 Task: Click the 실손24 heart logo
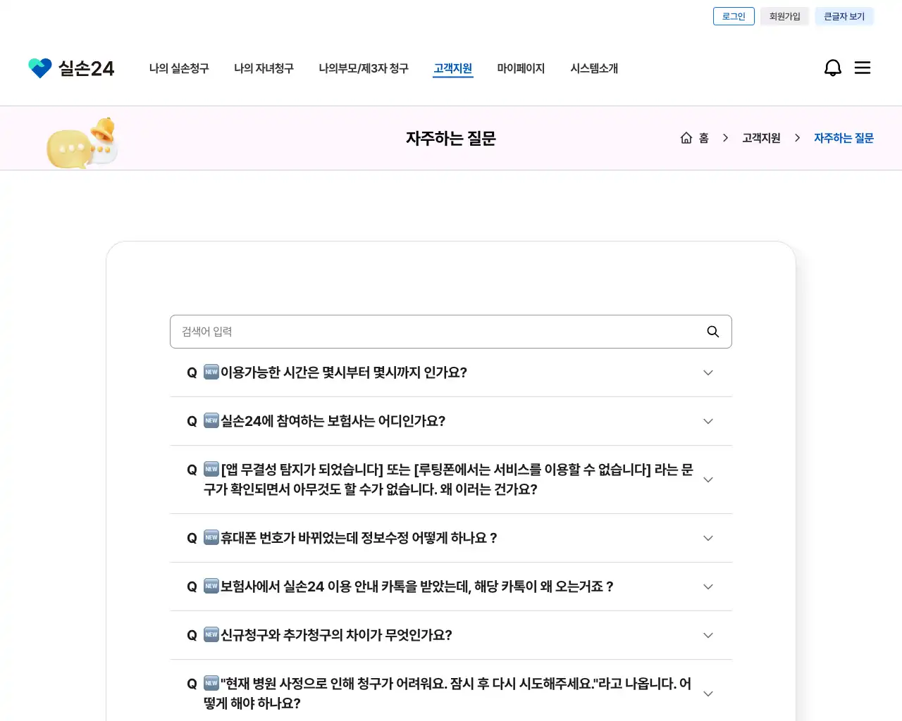point(40,68)
